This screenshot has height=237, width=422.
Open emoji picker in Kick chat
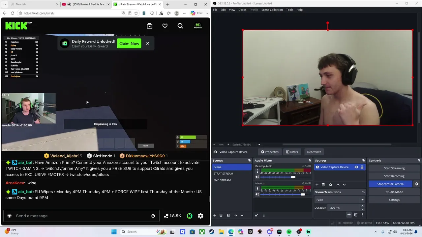(153, 216)
